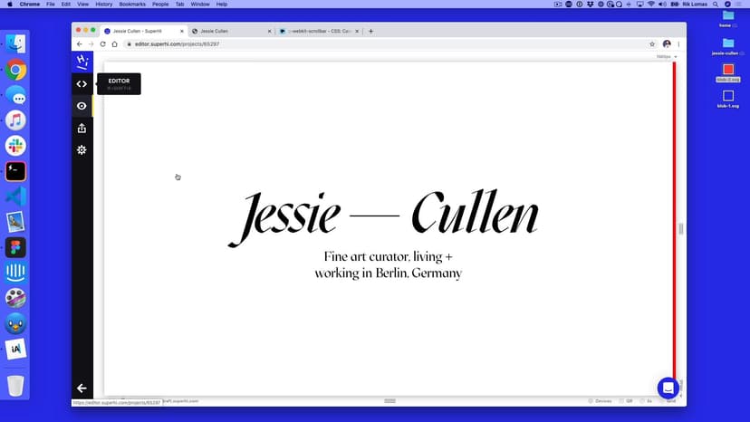Screen dimensions: 750x422
Task: Open Figma from the Dock
Action: (x=15, y=247)
